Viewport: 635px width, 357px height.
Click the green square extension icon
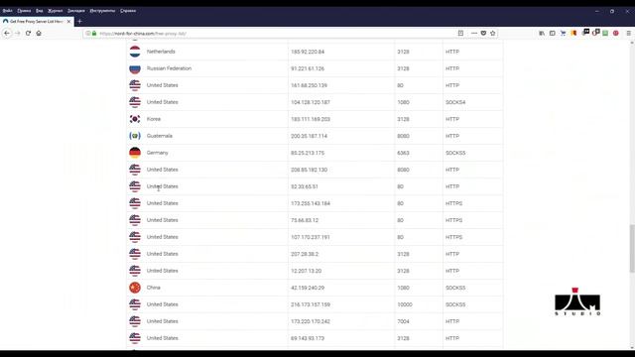[605, 33]
